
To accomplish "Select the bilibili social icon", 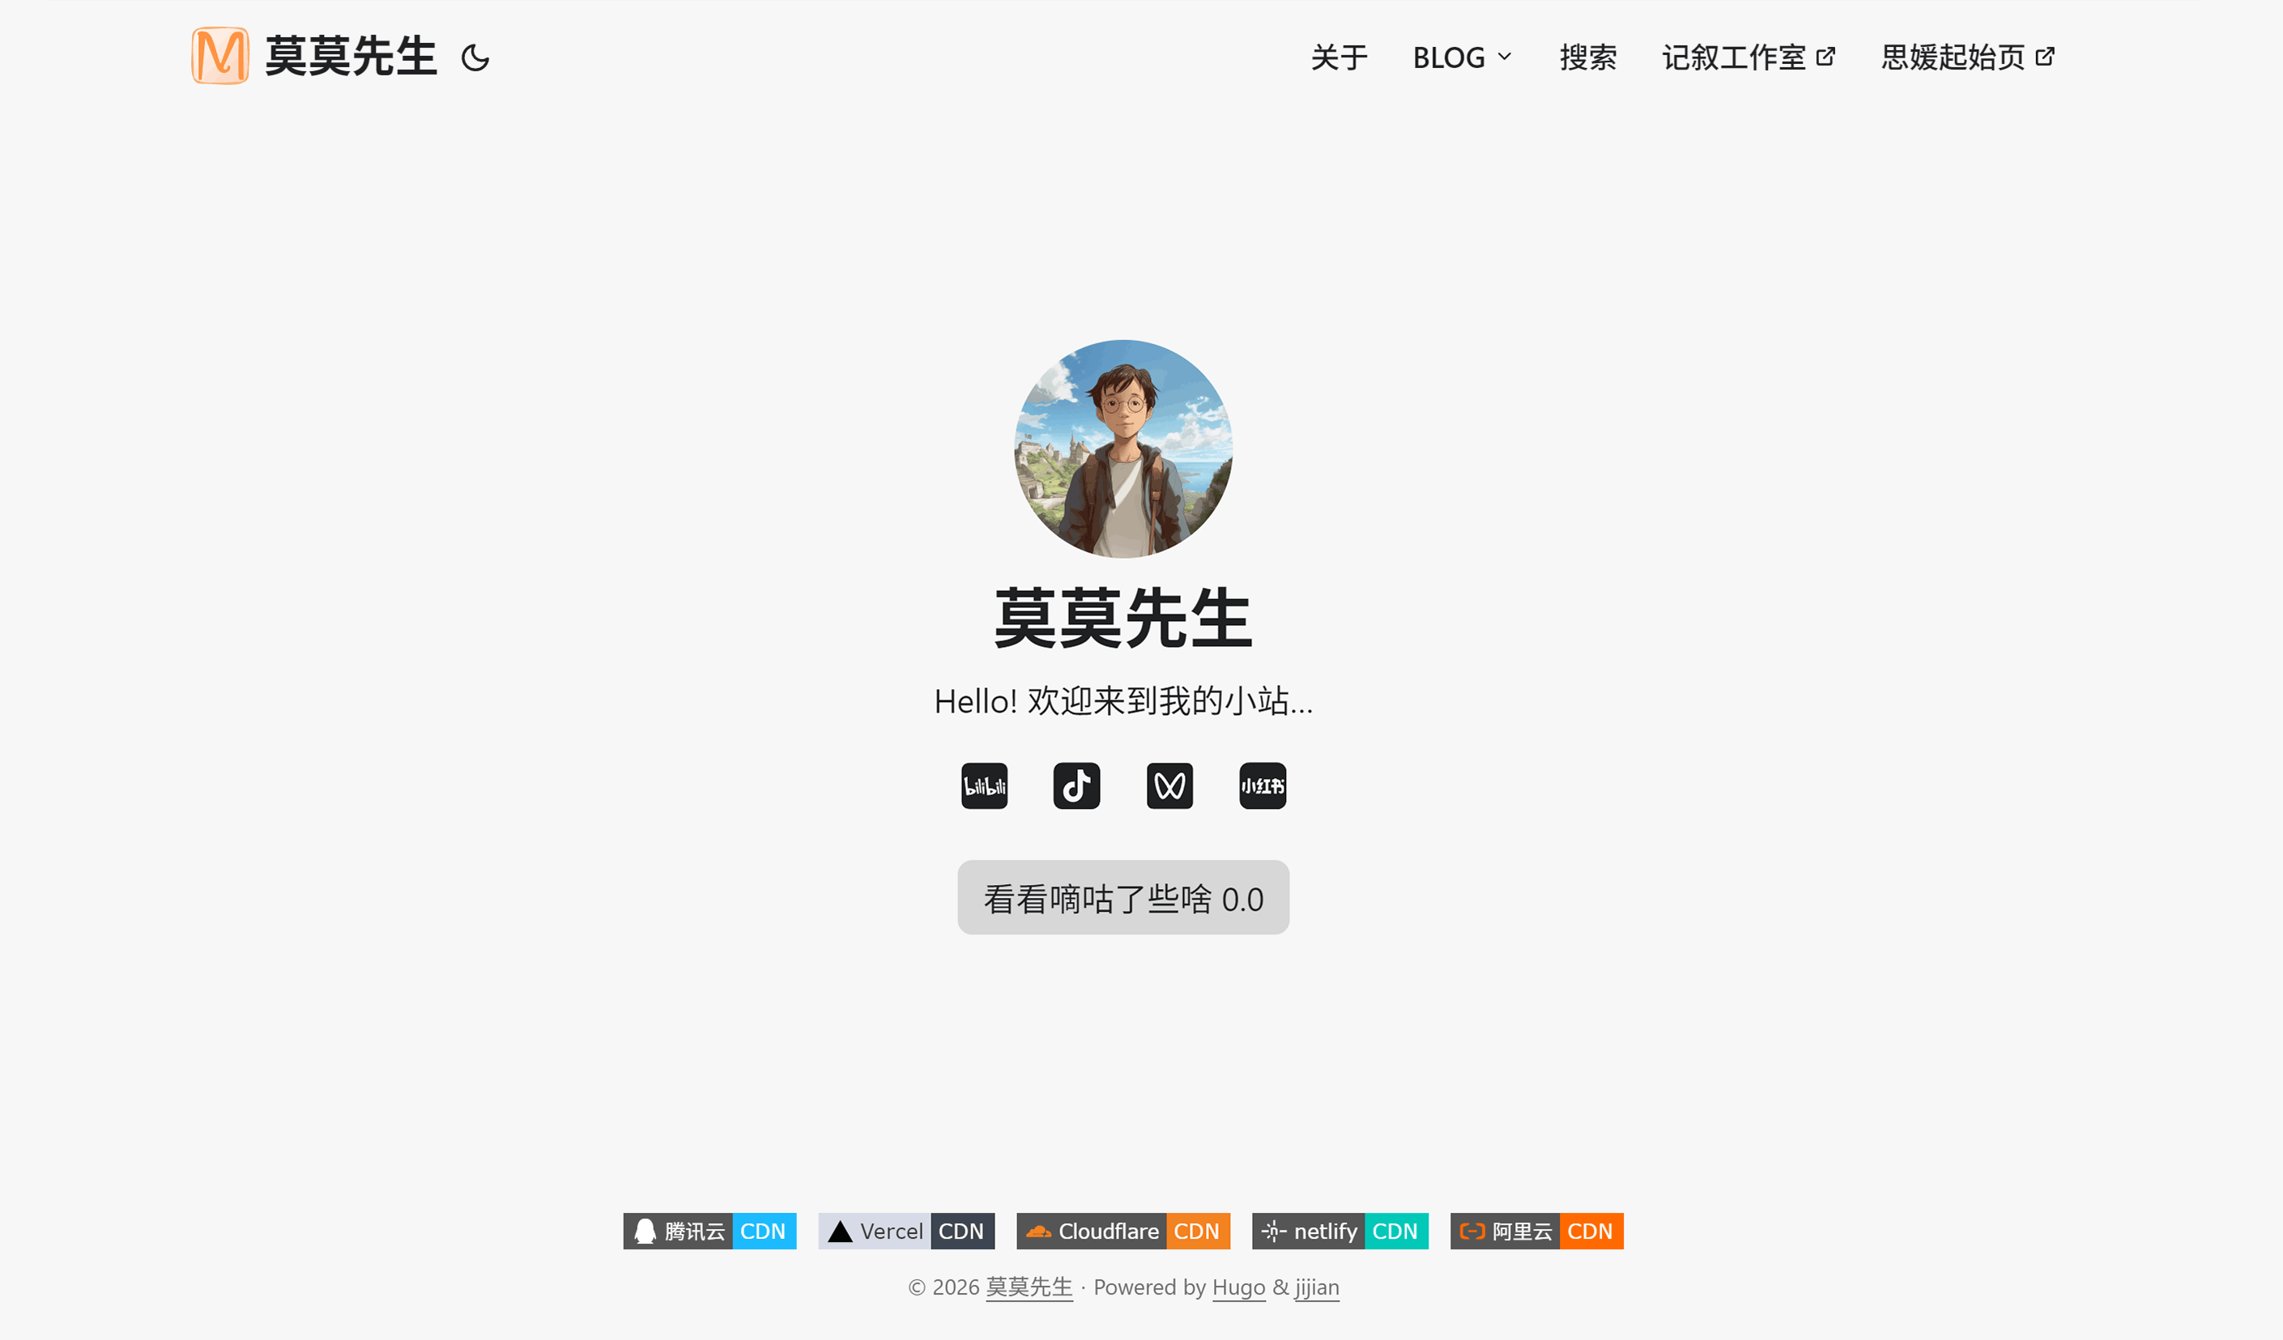I will coord(985,785).
